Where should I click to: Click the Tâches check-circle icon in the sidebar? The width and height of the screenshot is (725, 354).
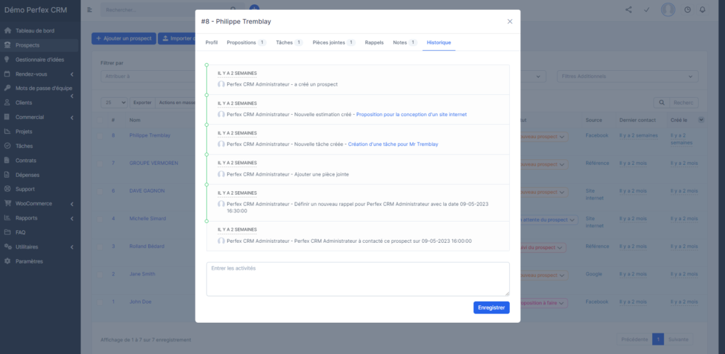tap(7, 146)
